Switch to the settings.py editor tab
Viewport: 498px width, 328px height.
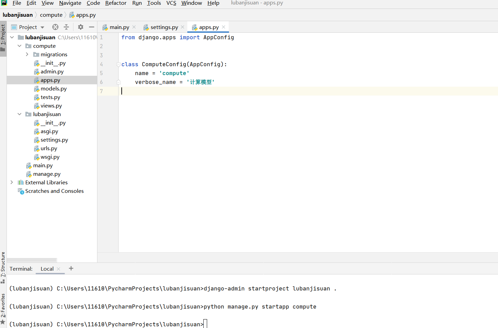pos(164,27)
